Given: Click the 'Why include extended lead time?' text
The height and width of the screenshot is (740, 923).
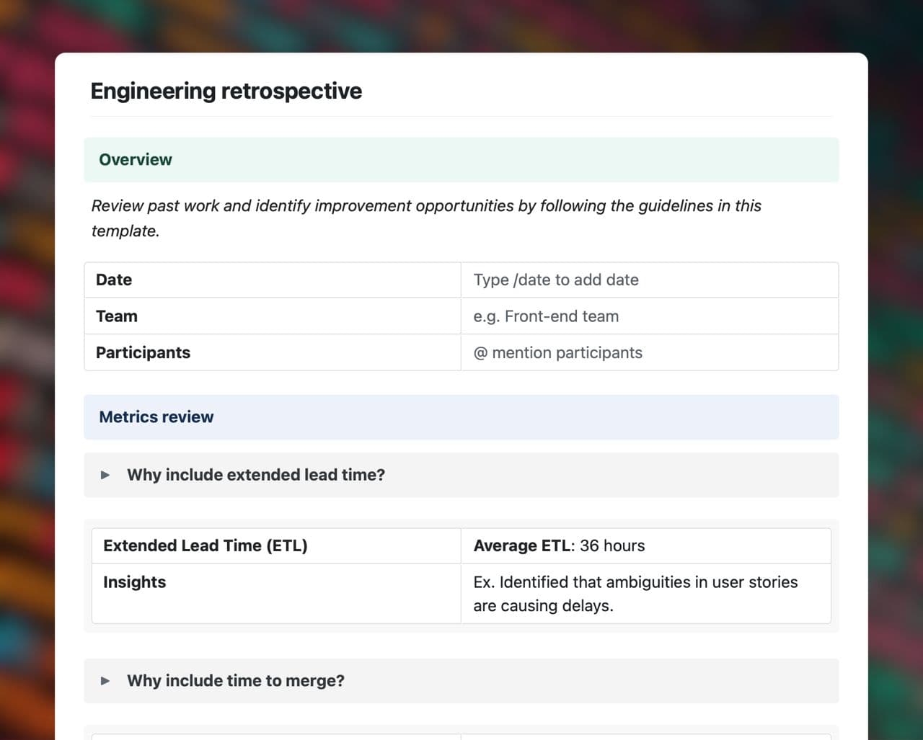Looking at the screenshot, I should (x=256, y=475).
